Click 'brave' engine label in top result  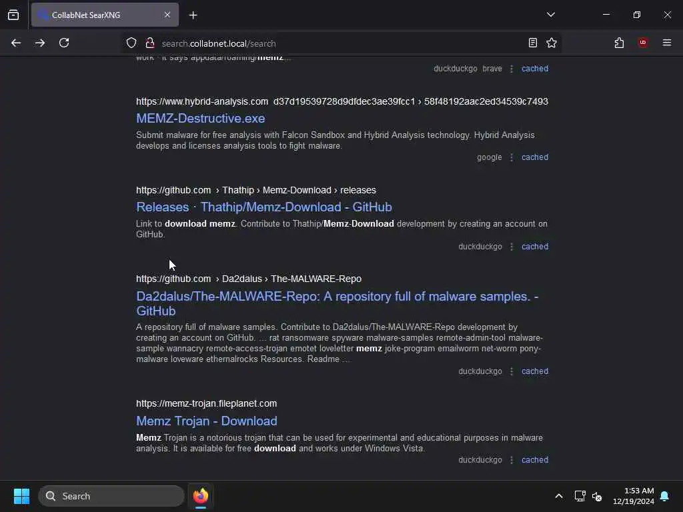tap(492, 69)
